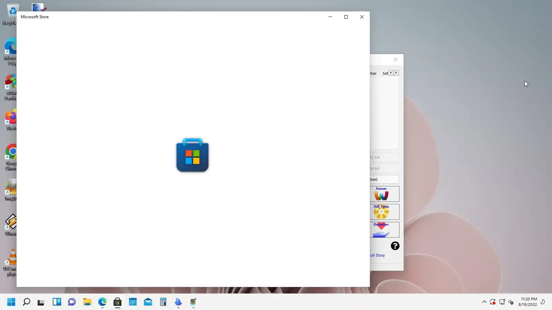The image size is (552, 310).
Task: Select the 32 bit button in background window
Action: click(384, 157)
